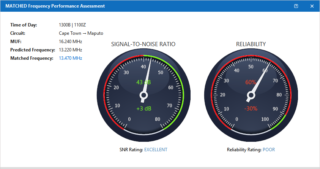The height and width of the screenshot is (169, 320).
Task: Click the SNR Rating label
Action: [131, 150]
